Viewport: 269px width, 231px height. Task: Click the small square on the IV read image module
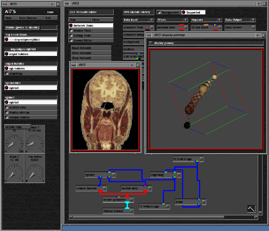pyautogui.click(x=201, y=159)
